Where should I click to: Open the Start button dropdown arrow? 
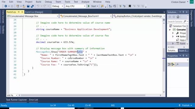pyautogui.click(x=97, y=6)
